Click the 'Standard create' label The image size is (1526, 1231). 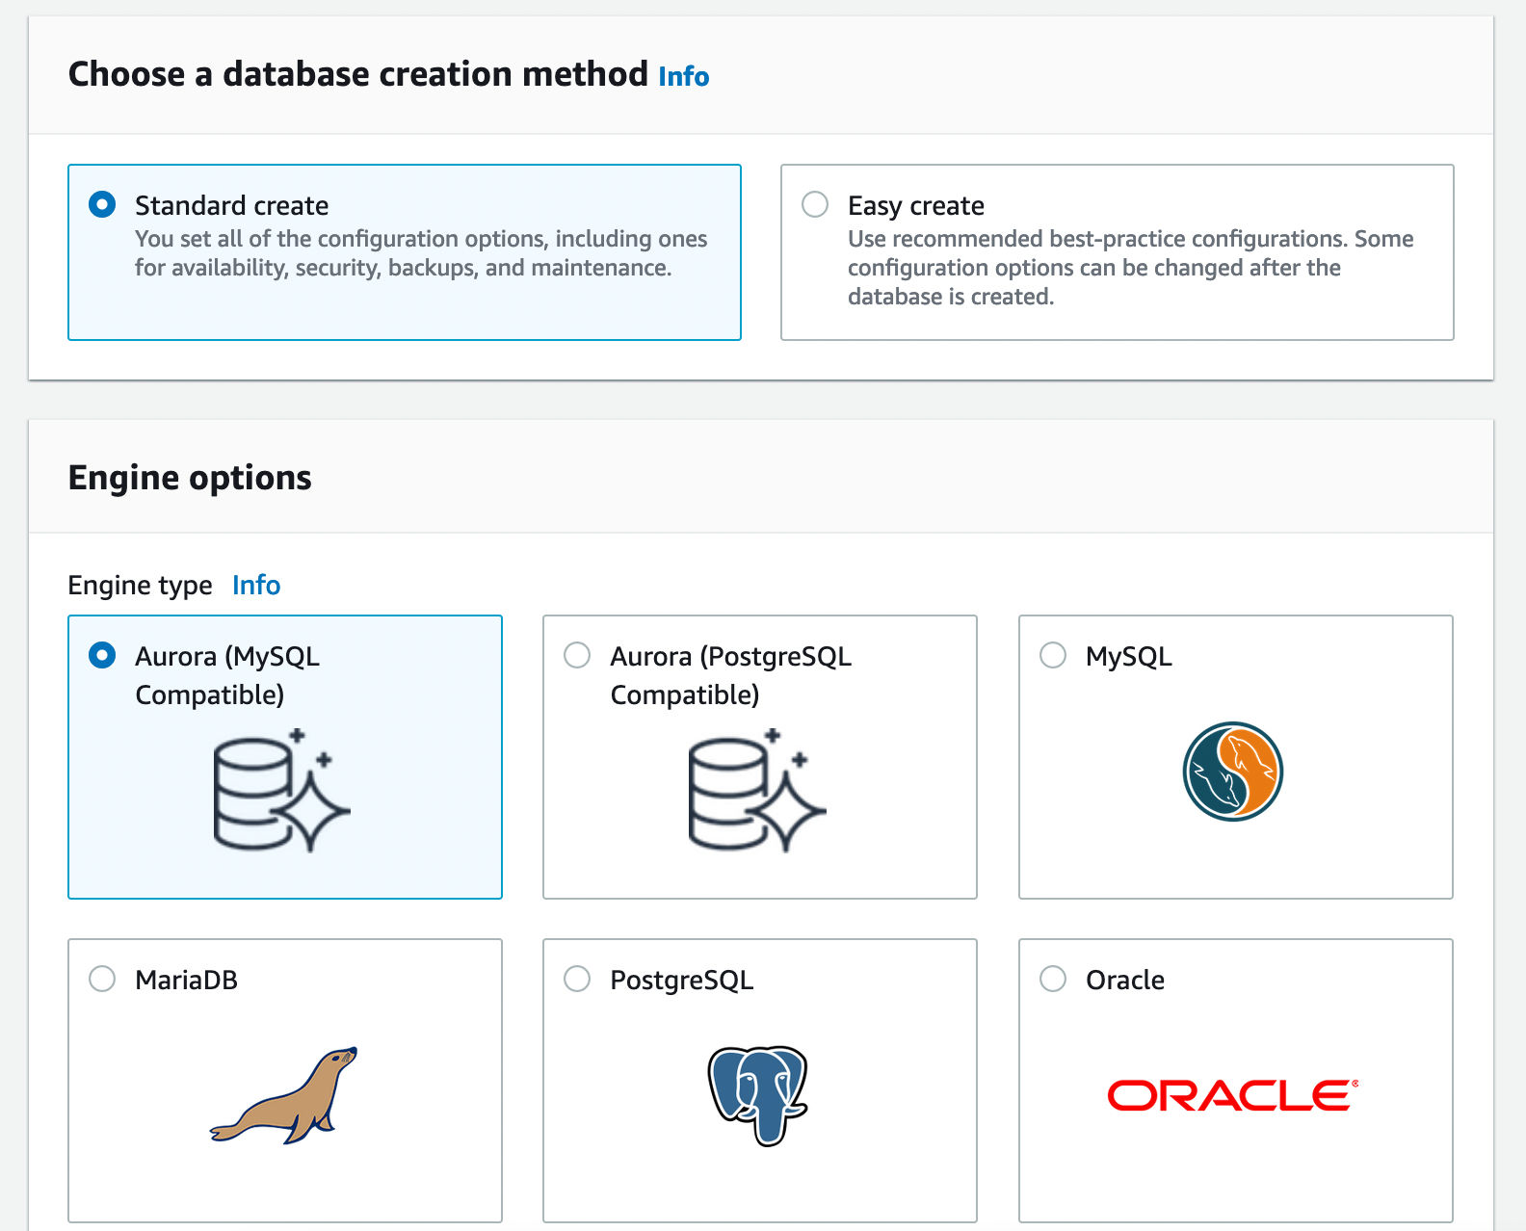(232, 205)
